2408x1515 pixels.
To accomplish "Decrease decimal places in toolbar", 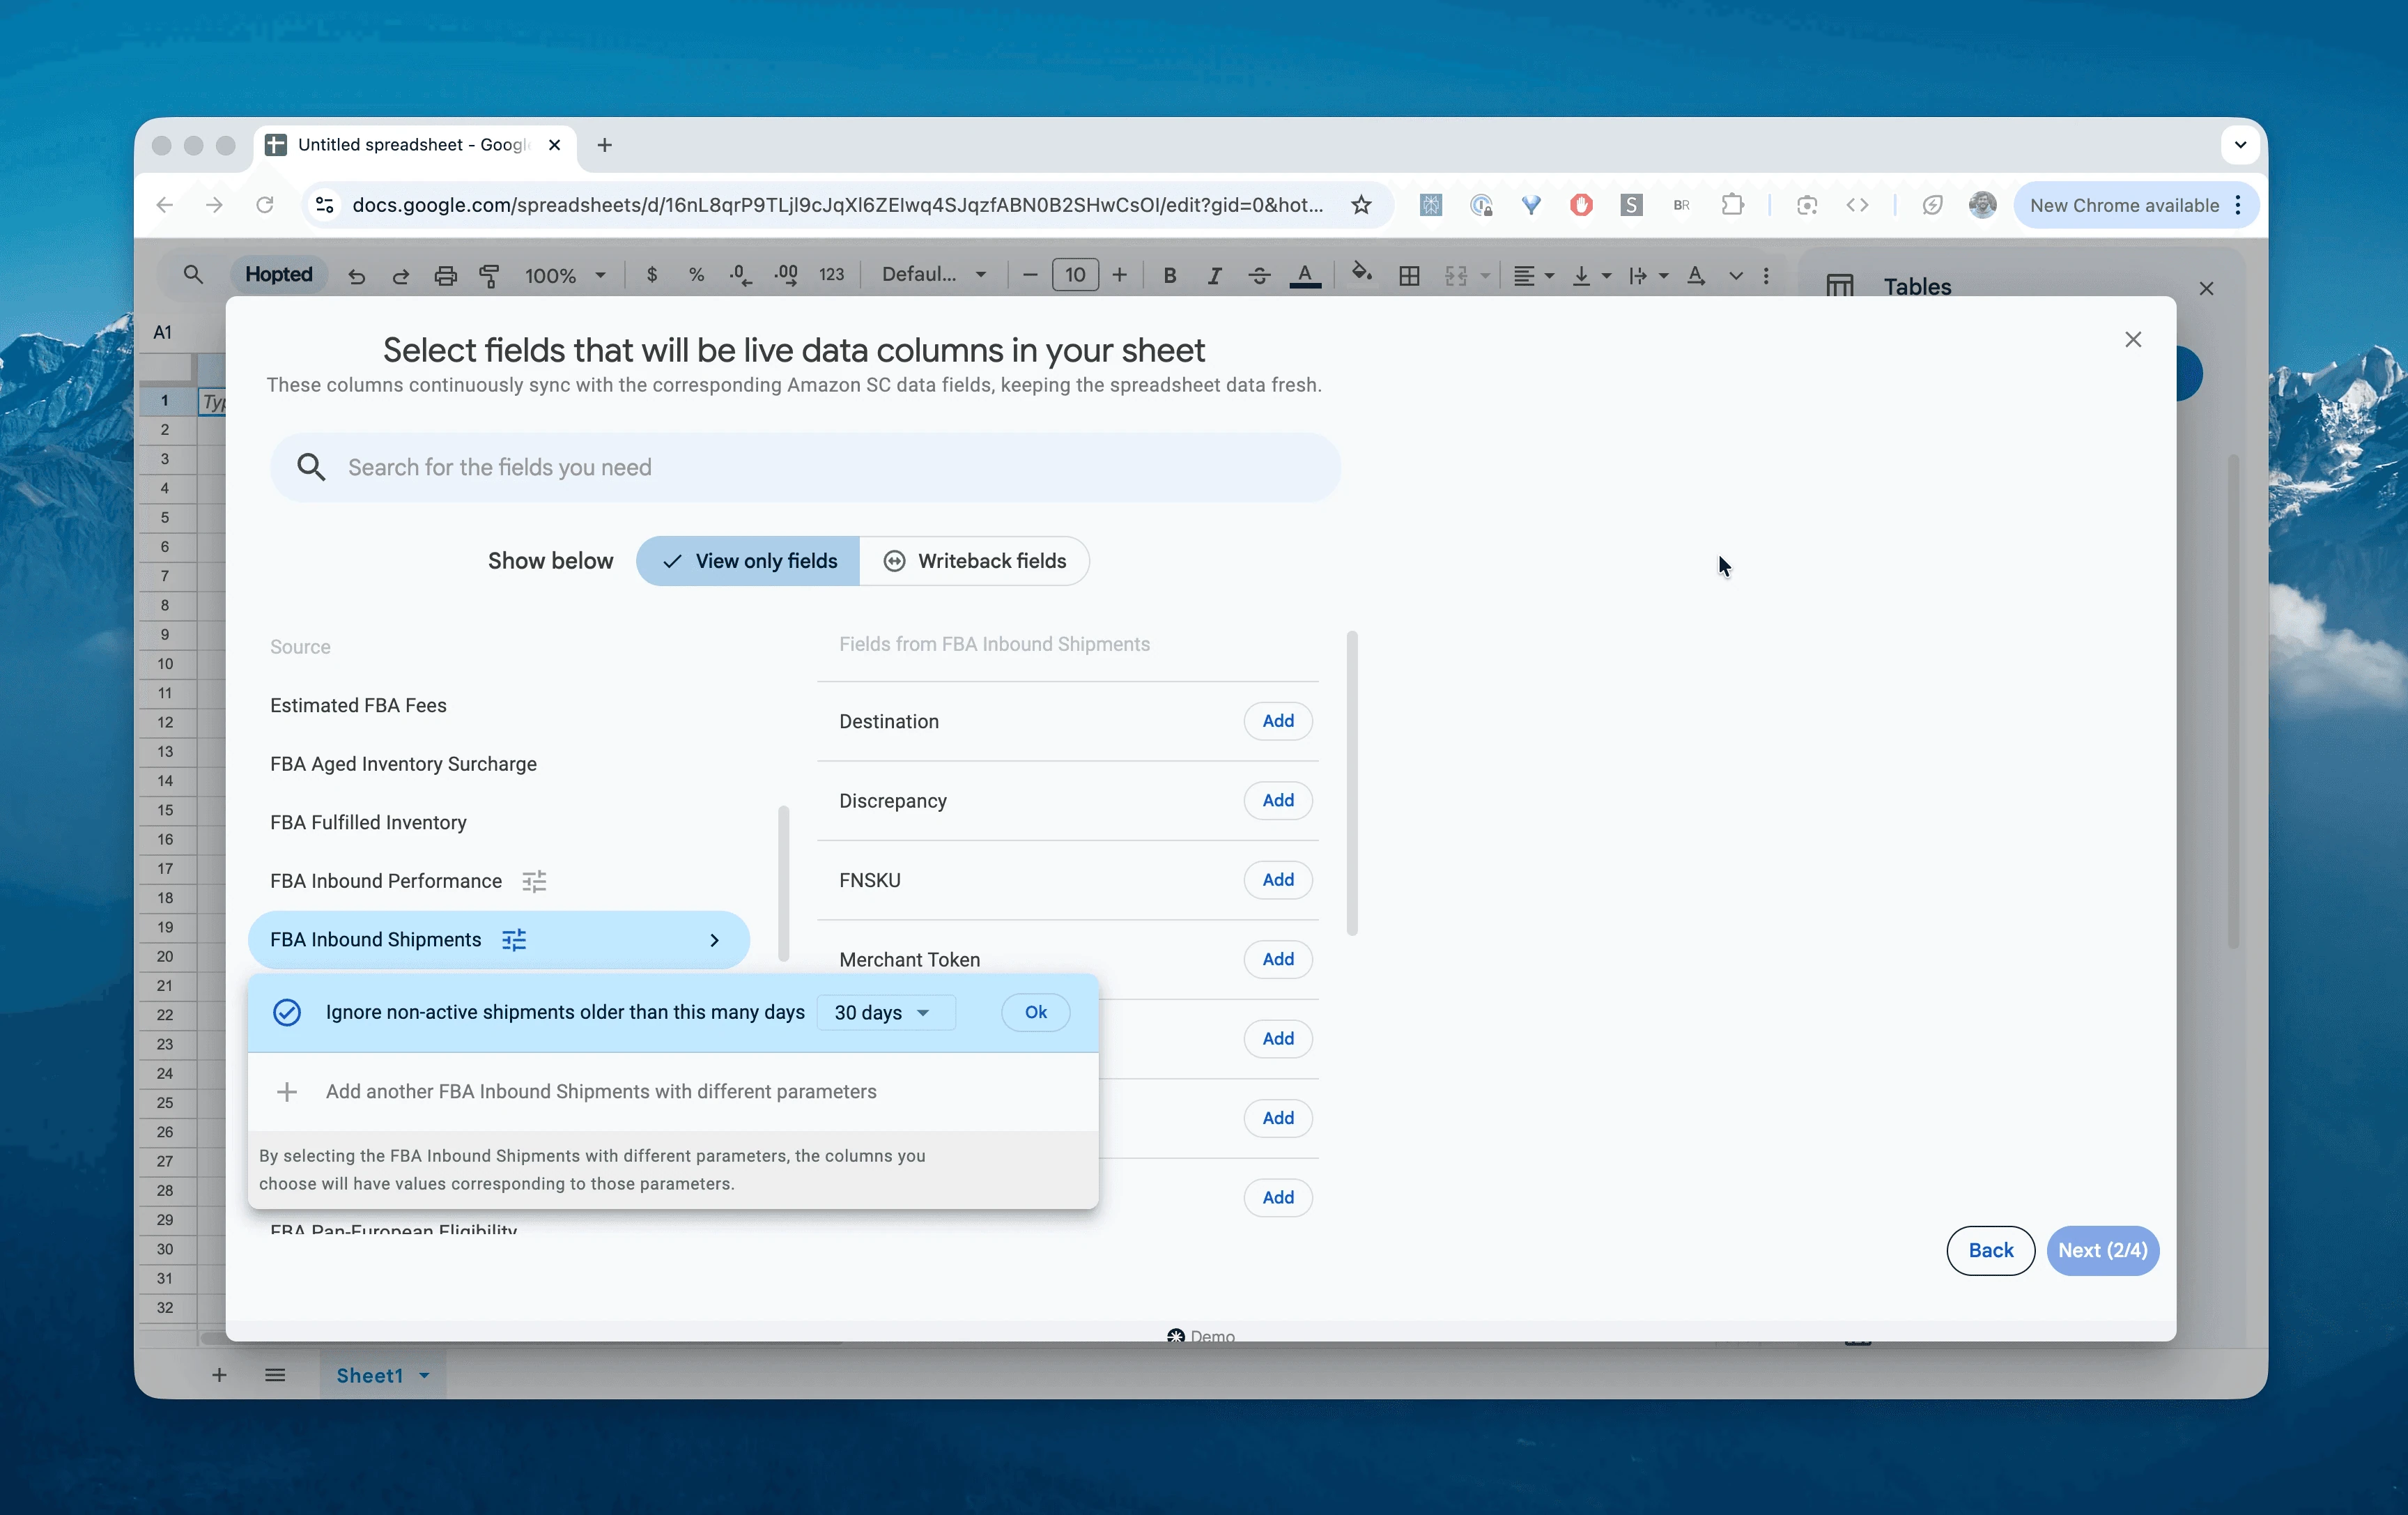I will click(x=740, y=275).
